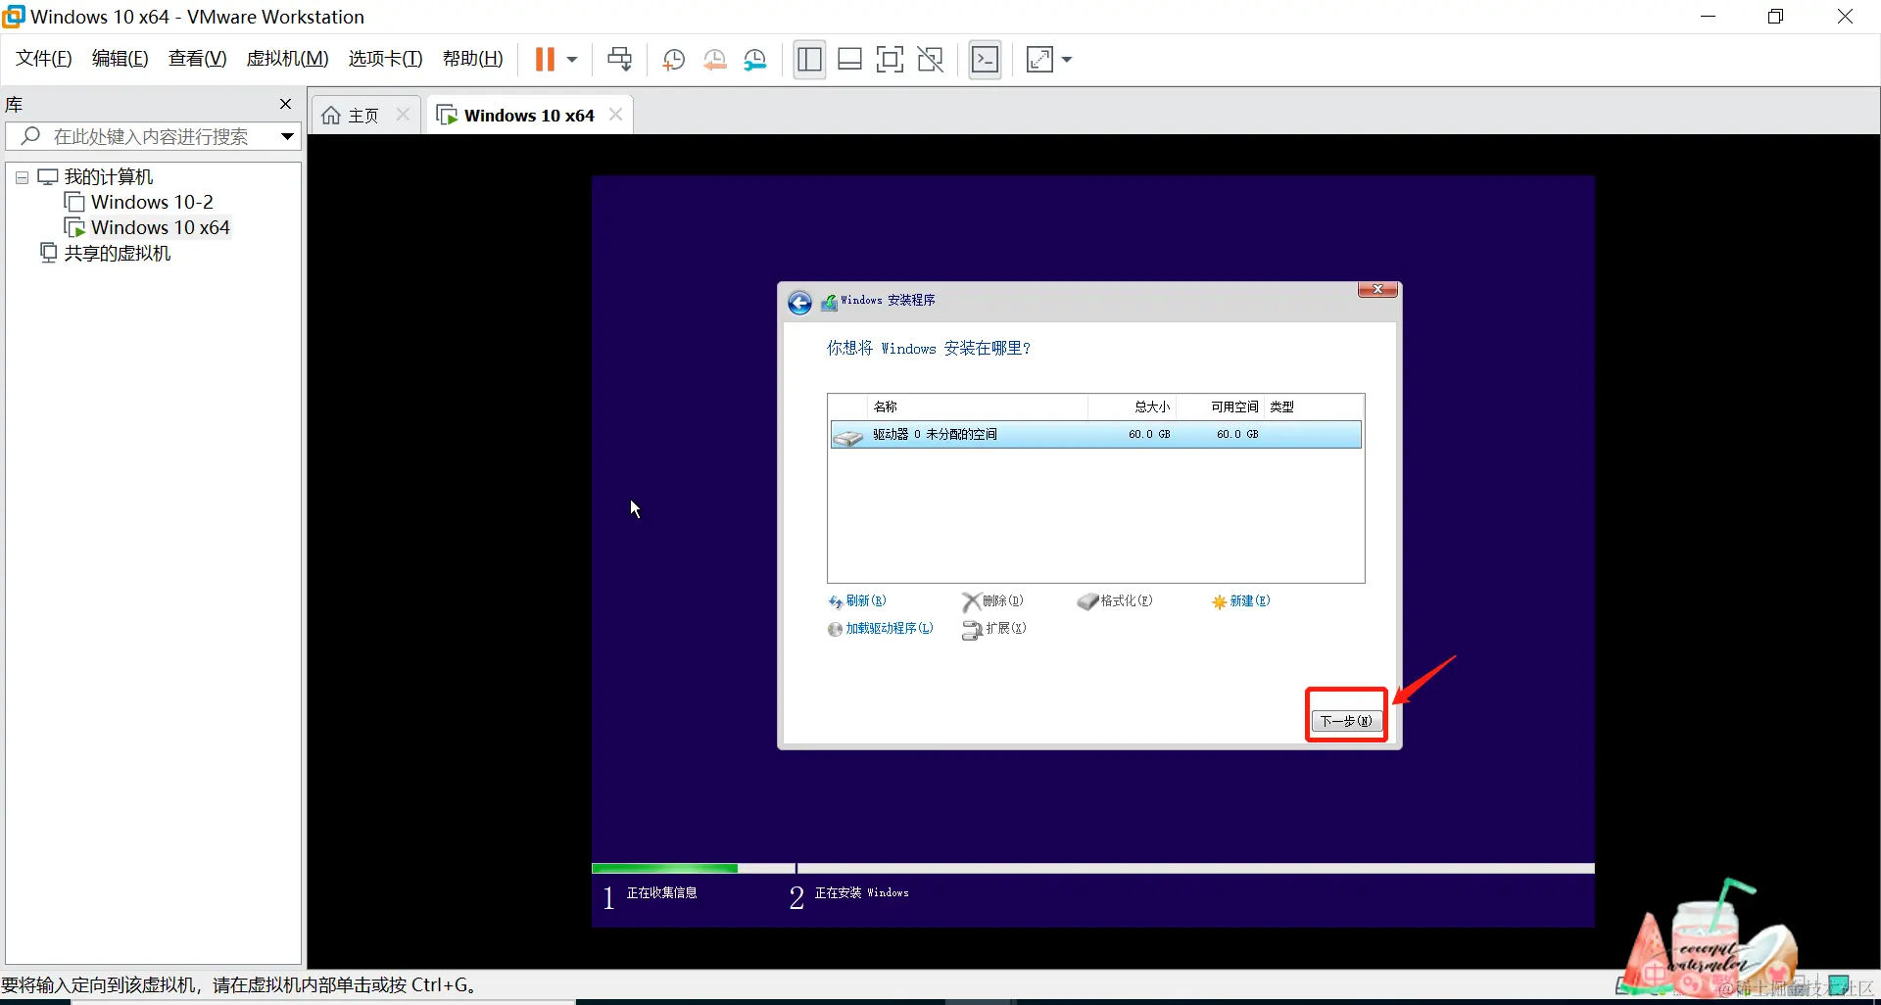Click the 删除(D) option
Viewport: 1881px width, 1005px height.
pos(992,601)
